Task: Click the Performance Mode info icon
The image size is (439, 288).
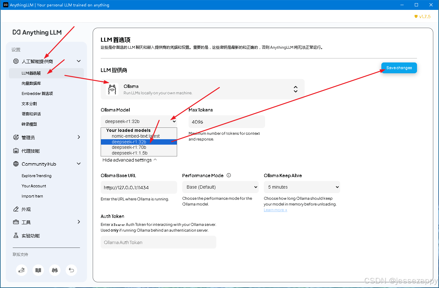Action: point(229,175)
